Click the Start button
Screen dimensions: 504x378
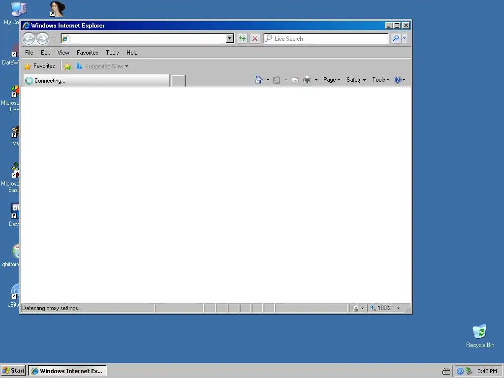pos(13,371)
